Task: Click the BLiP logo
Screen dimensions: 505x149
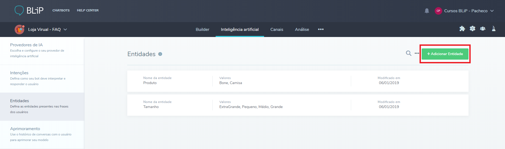Action: point(29,10)
